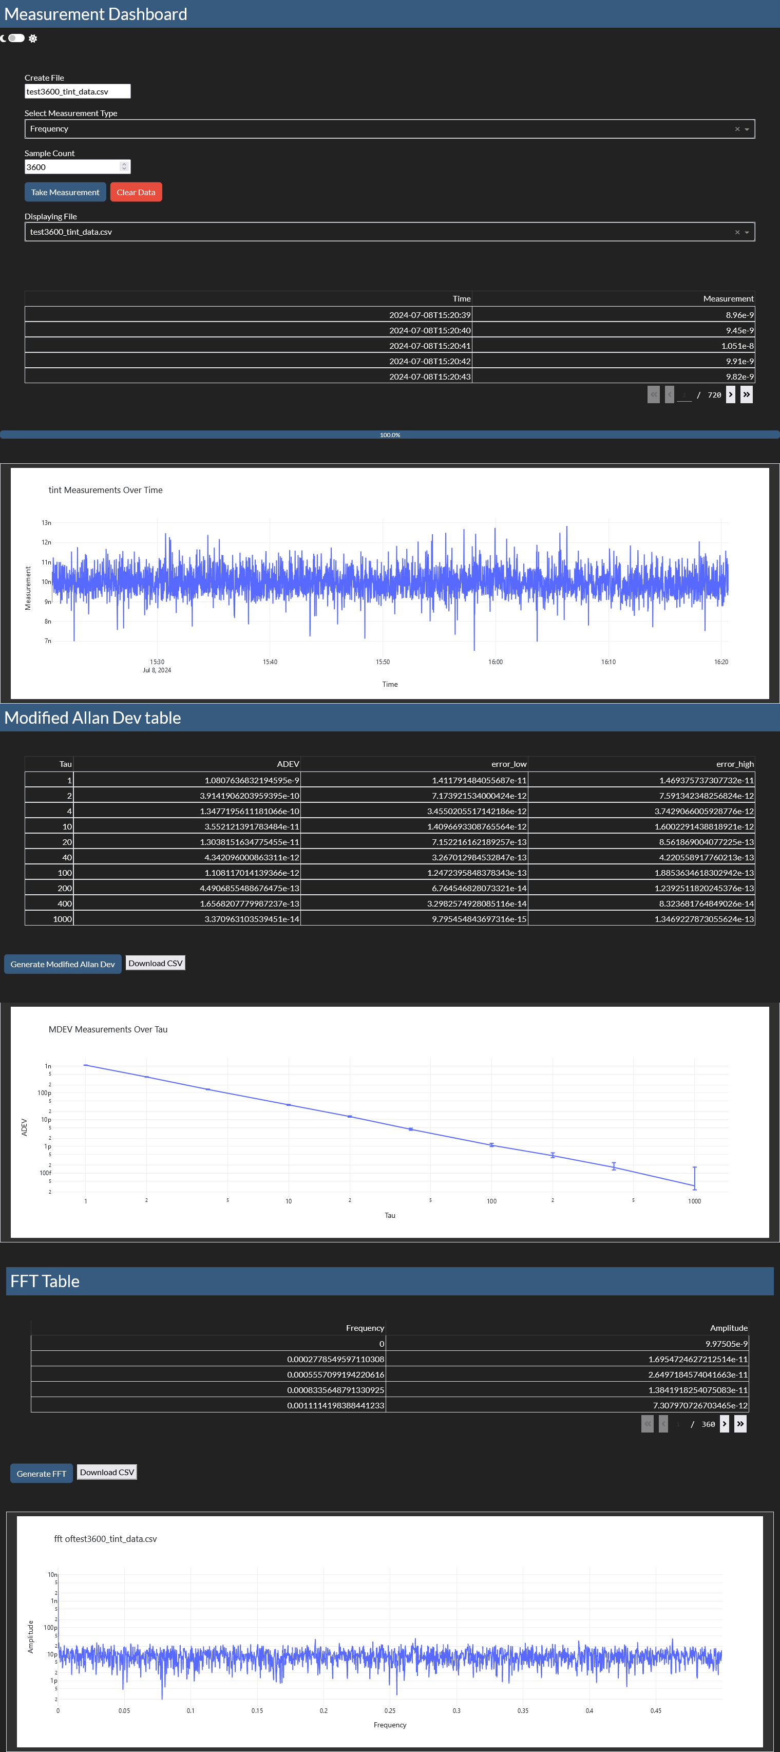Go to next page of FFT table

click(724, 1423)
